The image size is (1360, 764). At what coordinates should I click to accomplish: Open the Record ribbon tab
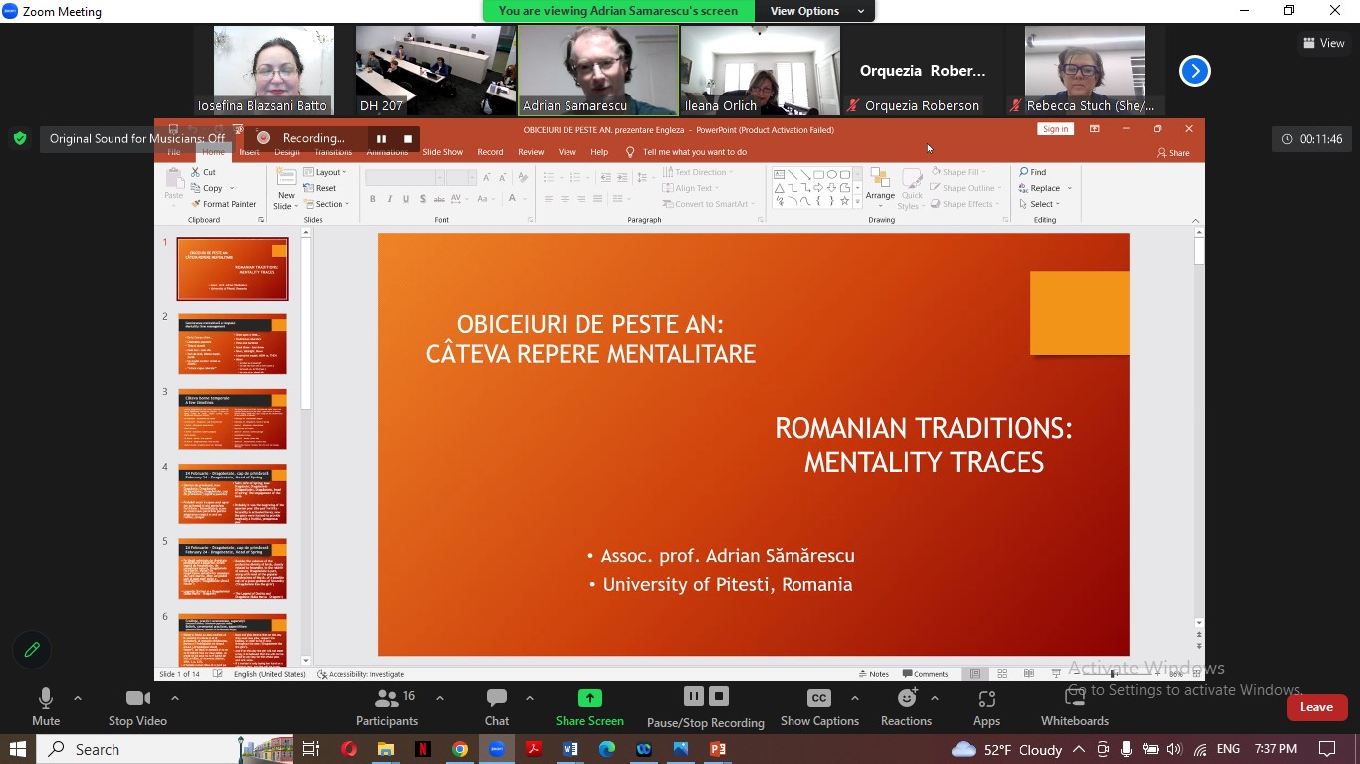(x=490, y=152)
